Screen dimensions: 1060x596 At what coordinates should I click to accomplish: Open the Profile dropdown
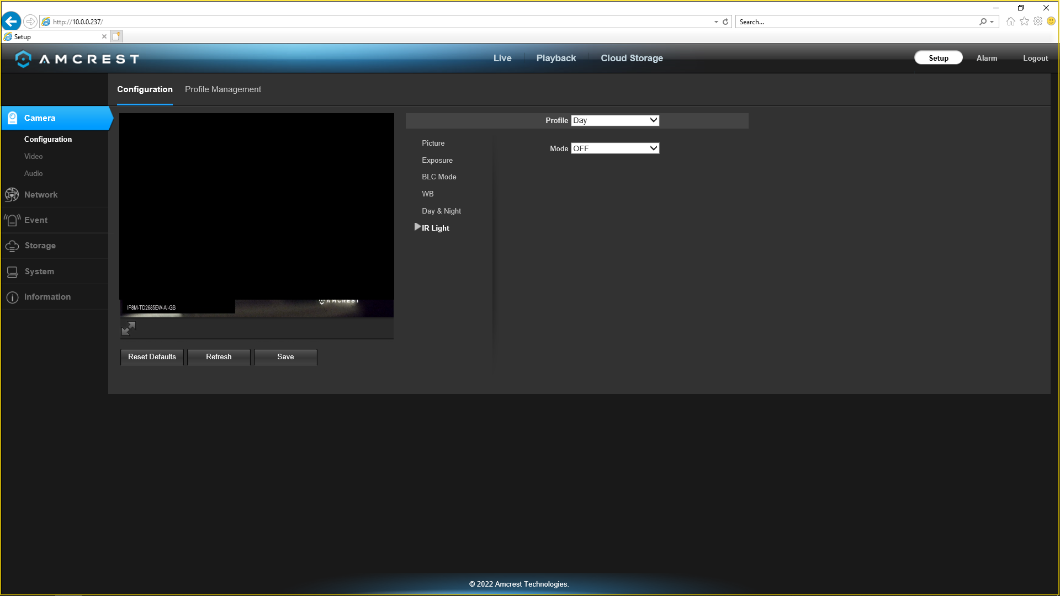pyautogui.click(x=615, y=120)
